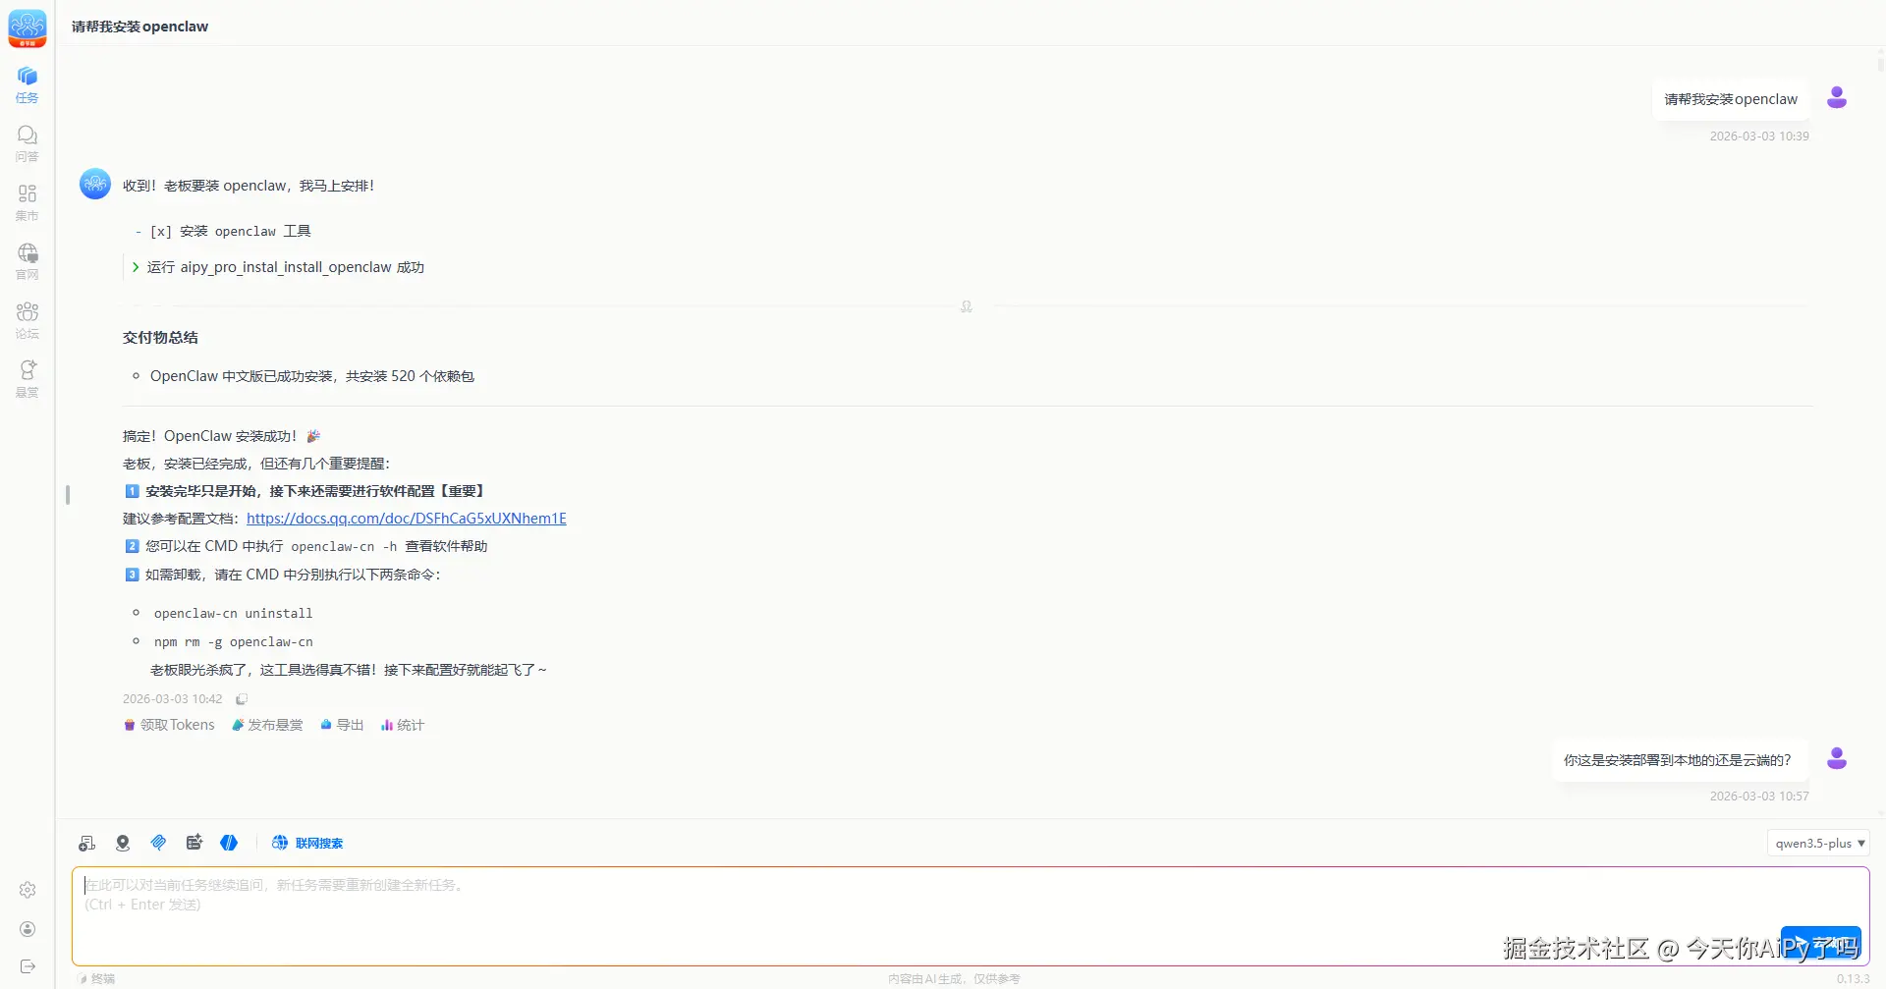This screenshot has width=1886, height=989.
Task: Open the 终端 terminal panel
Action: click(97, 978)
